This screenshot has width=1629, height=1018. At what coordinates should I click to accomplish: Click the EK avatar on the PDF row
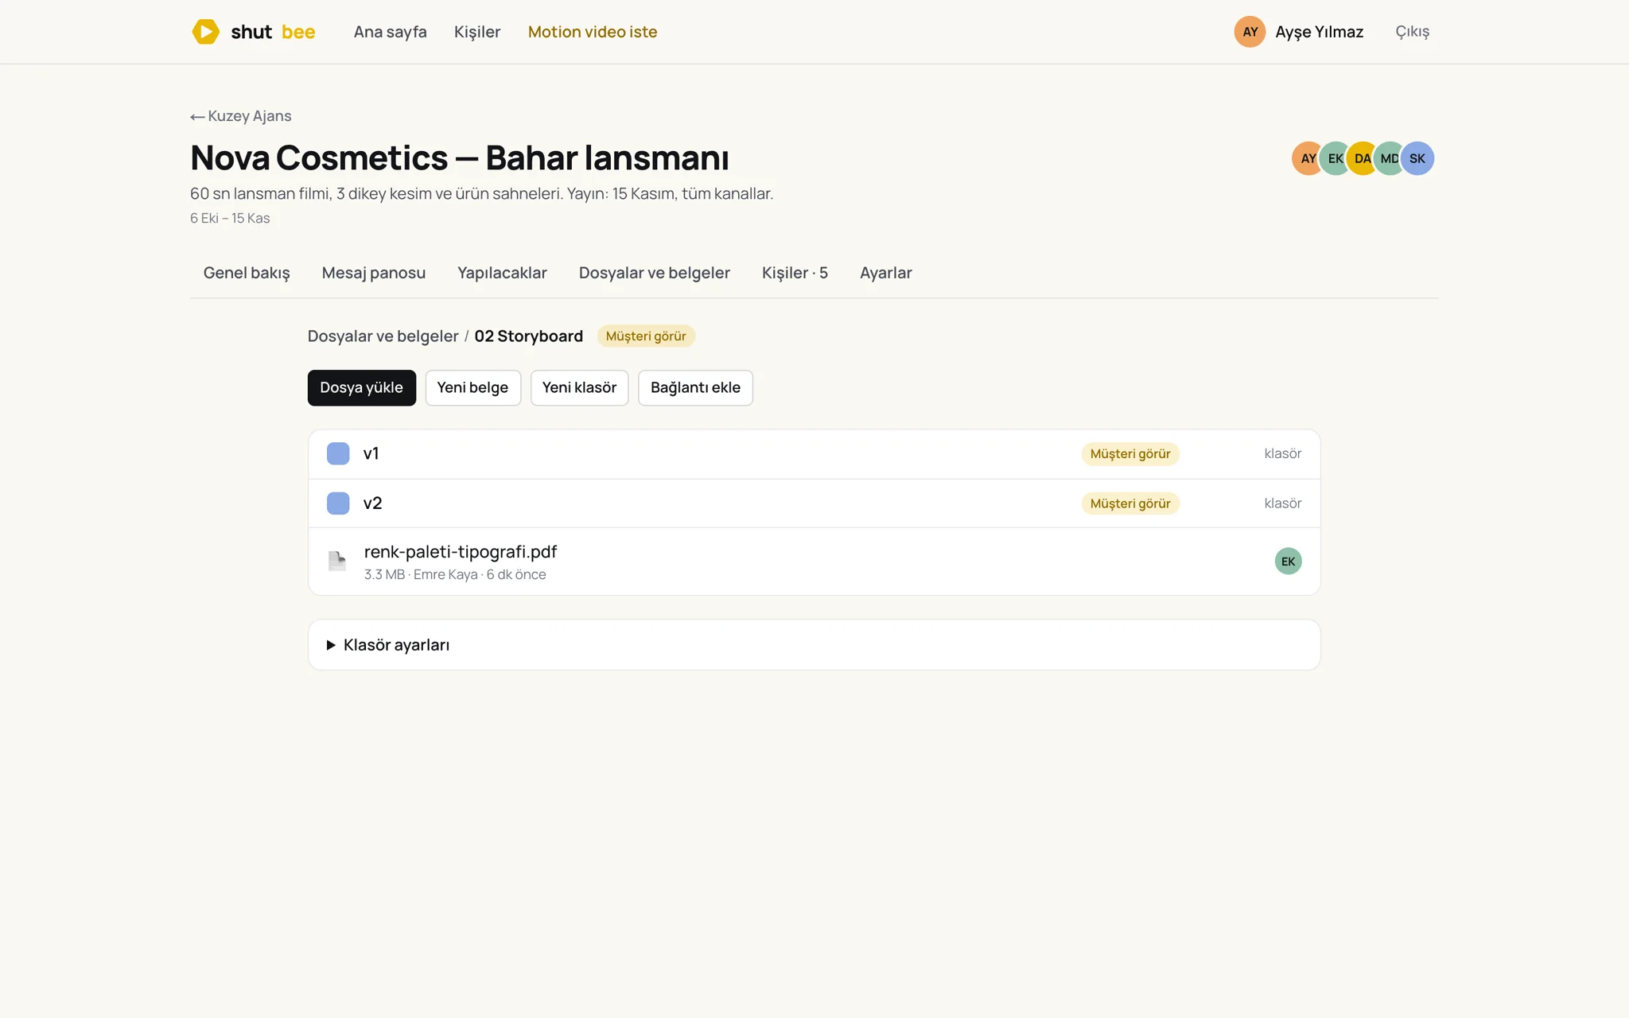point(1288,561)
